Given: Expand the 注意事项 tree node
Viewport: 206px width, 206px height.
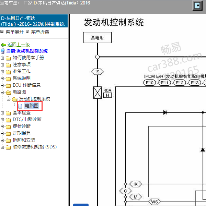Looking at the screenshot, I should [x=2, y=65].
